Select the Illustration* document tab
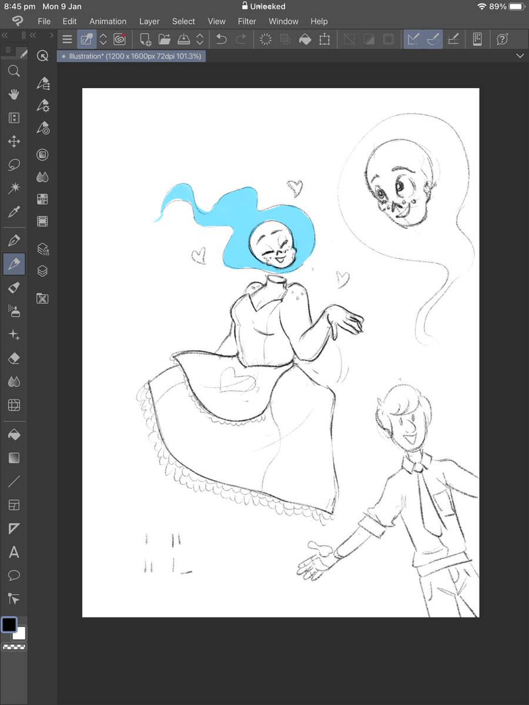 [132, 56]
